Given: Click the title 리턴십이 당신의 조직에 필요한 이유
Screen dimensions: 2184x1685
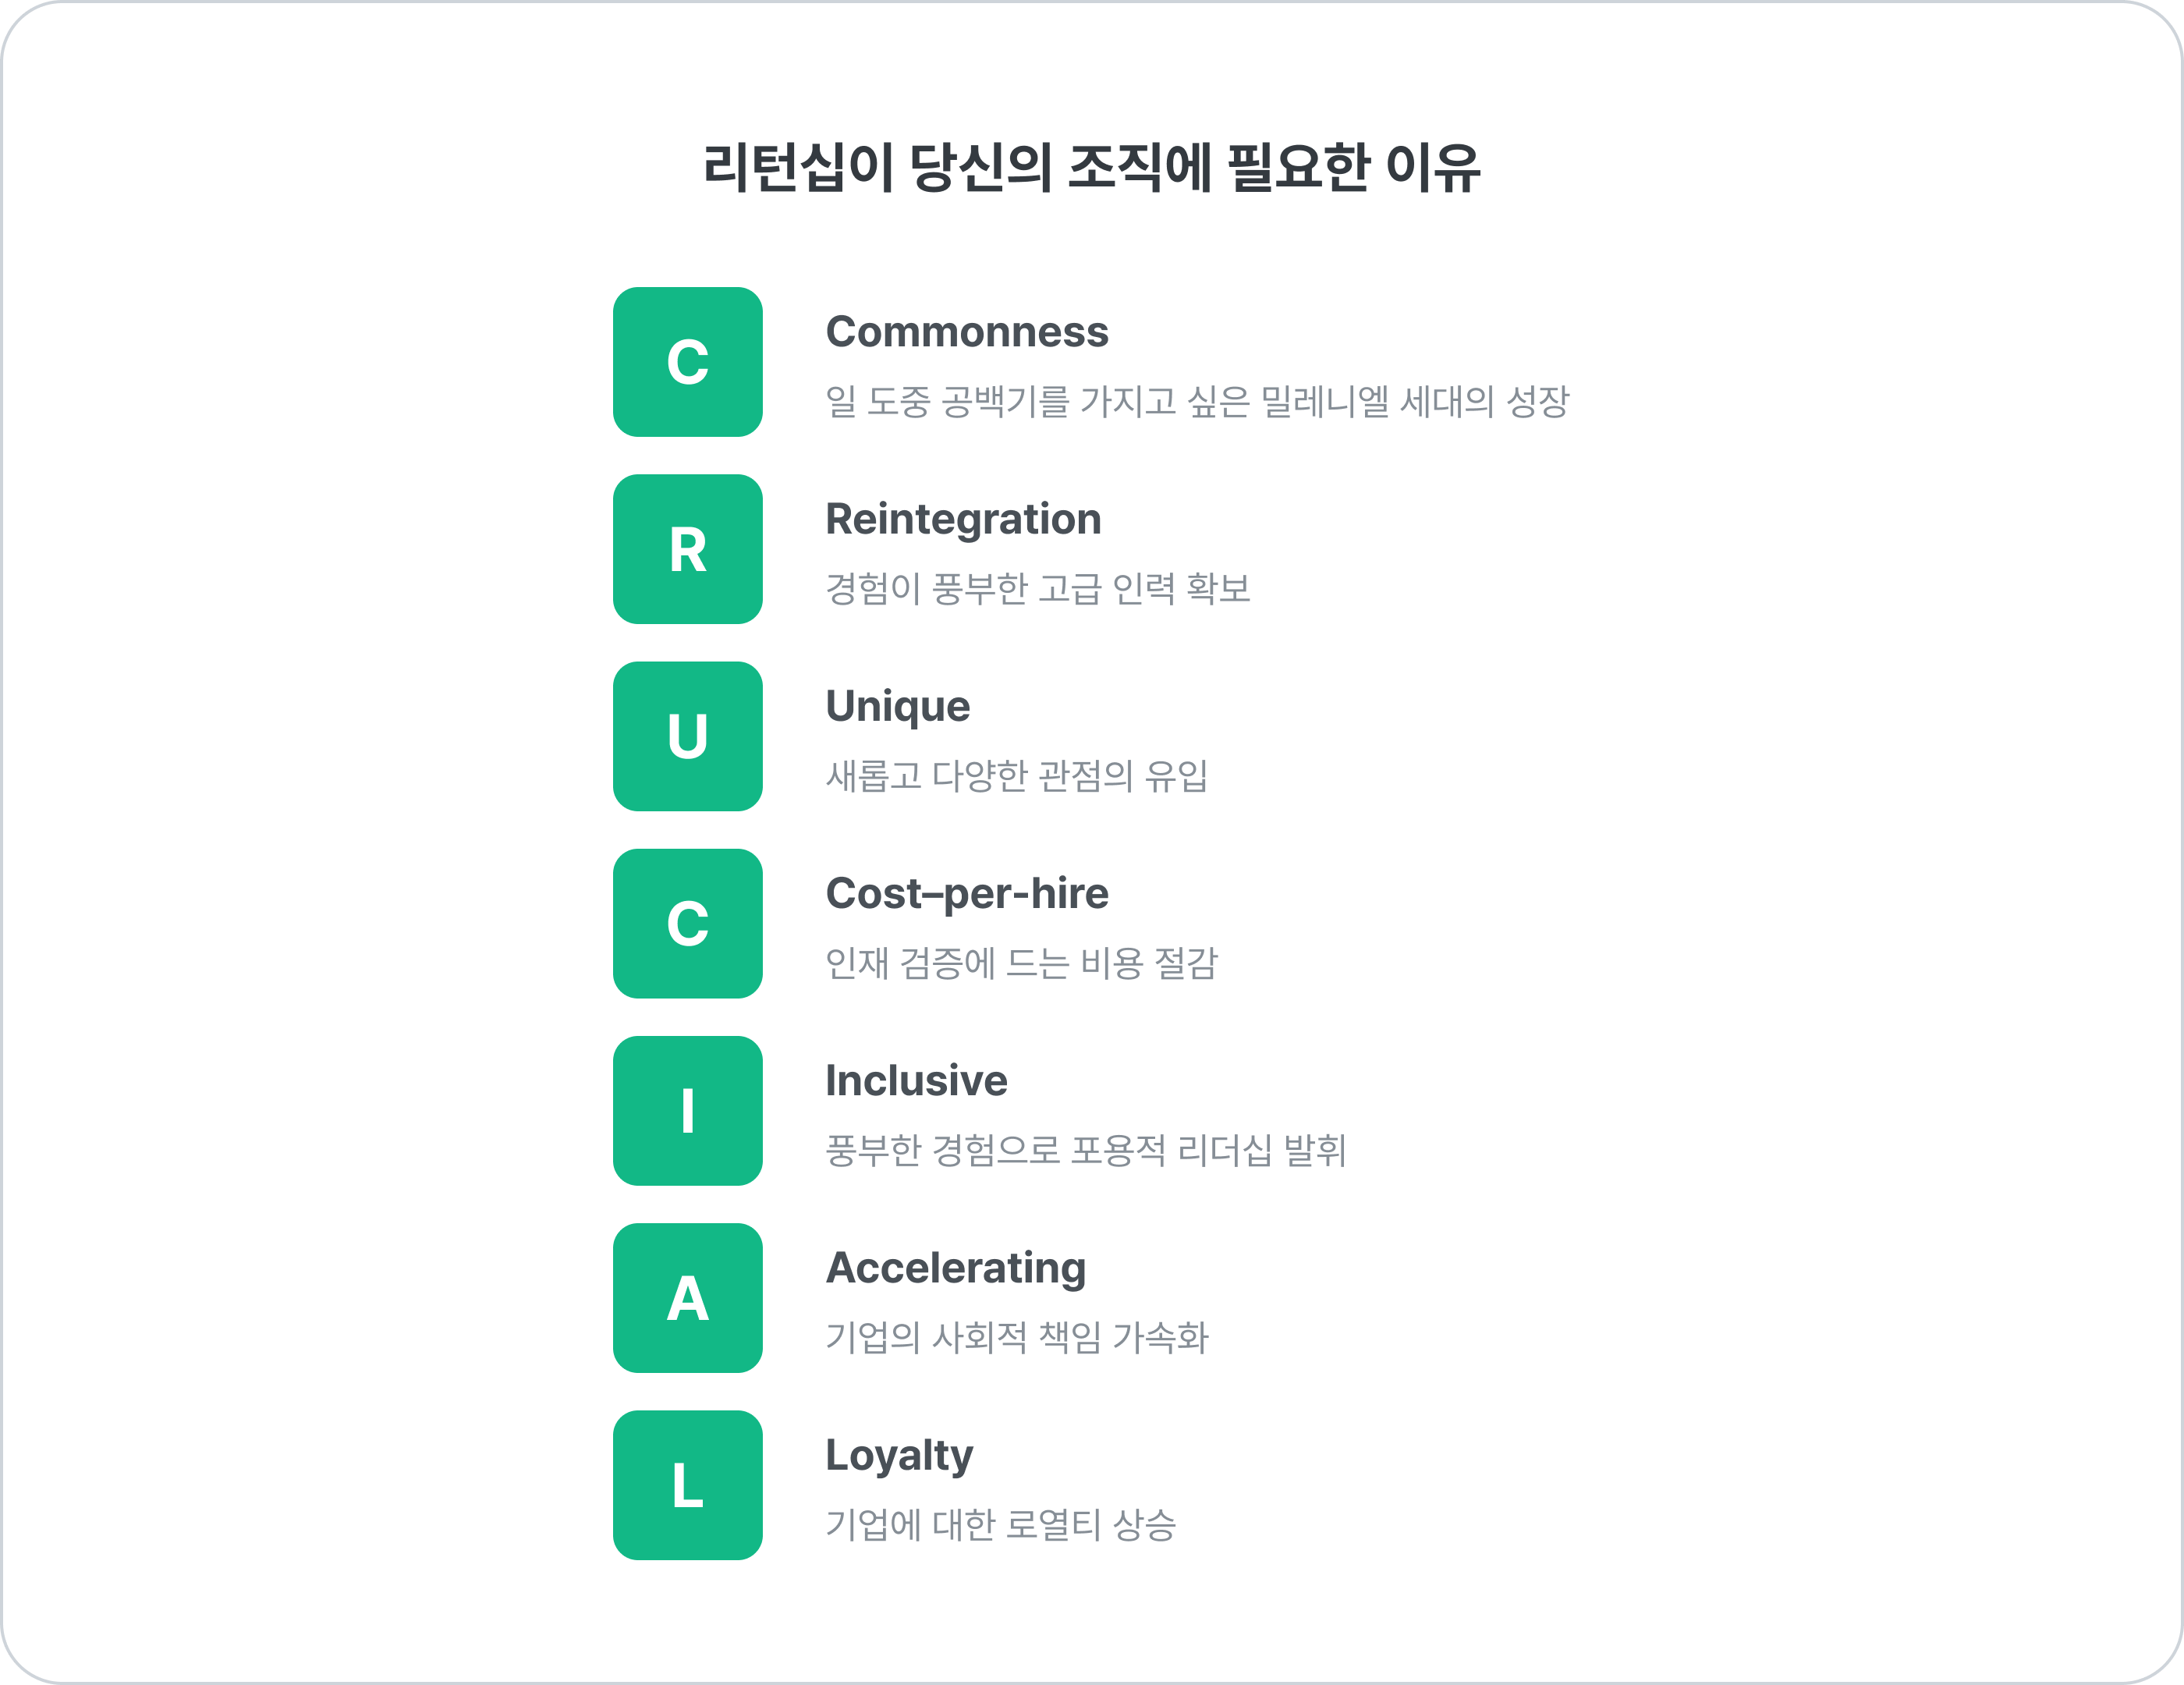Looking at the screenshot, I should click(1092, 167).
